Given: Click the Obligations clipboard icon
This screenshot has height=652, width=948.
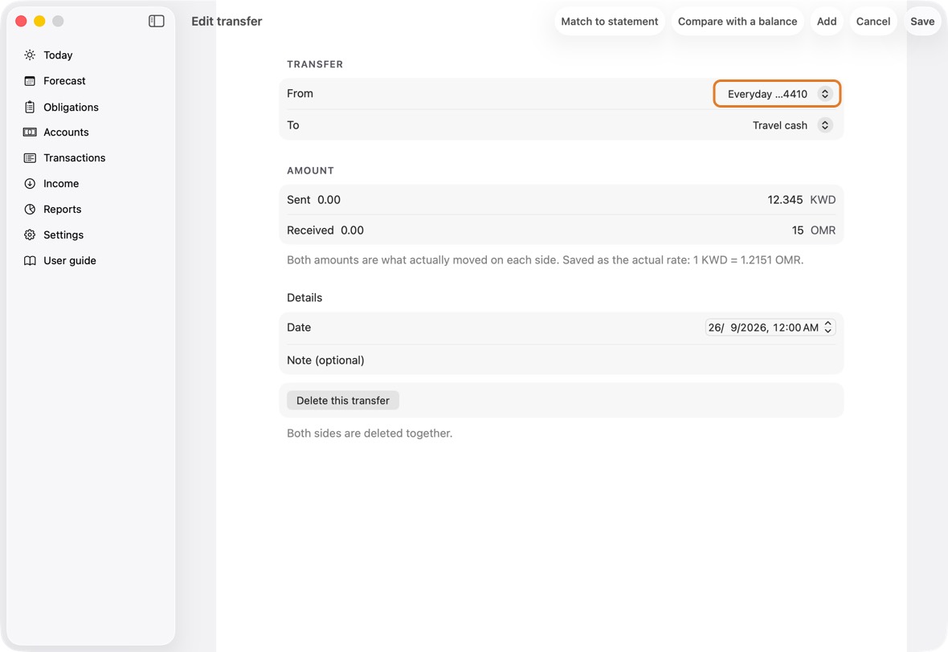Looking at the screenshot, I should pos(30,107).
